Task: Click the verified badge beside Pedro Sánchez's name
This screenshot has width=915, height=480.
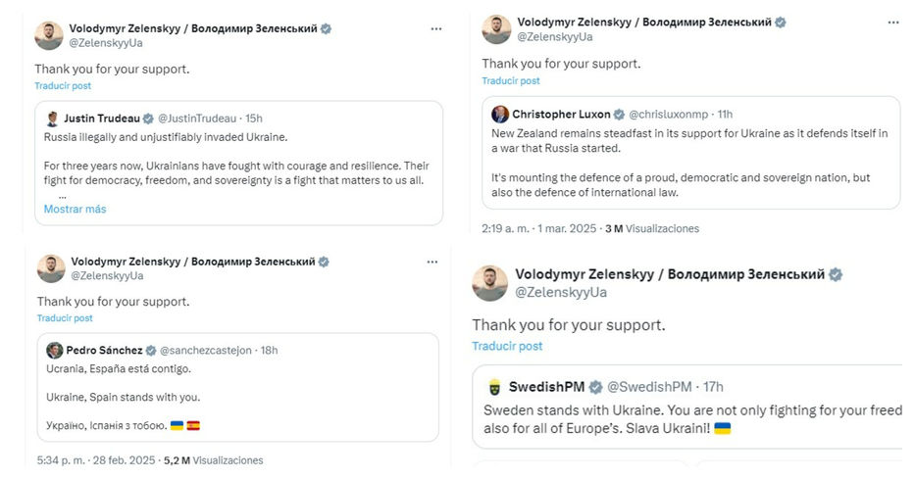Action: [151, 351]
